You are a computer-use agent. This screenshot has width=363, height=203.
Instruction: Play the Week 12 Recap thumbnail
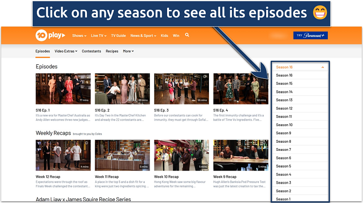pos(63,155)
